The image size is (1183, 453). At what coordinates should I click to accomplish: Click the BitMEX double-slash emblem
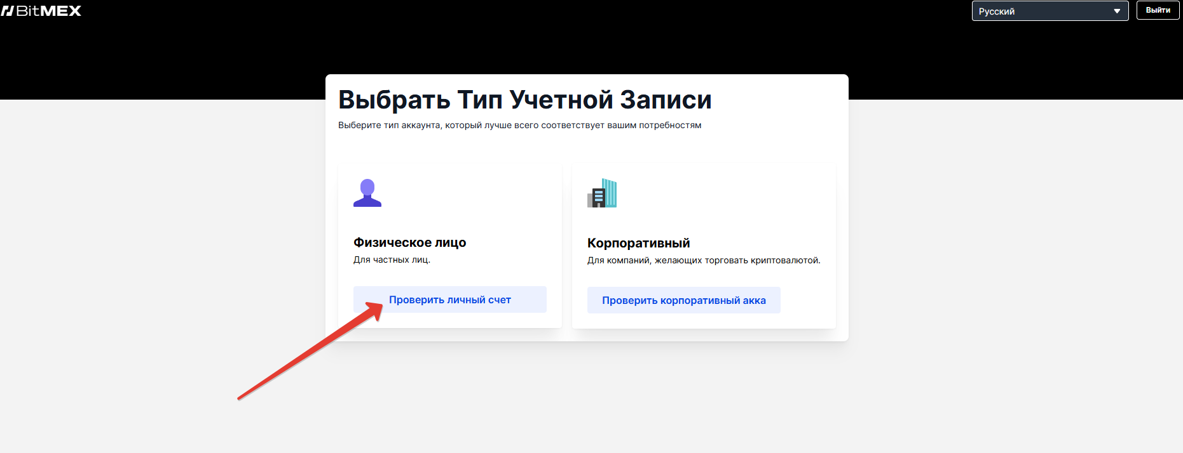pos(7,11)
